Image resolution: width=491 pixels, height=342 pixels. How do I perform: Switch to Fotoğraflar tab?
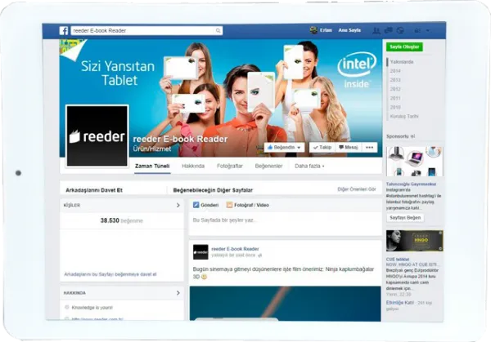tap(230, 166)
